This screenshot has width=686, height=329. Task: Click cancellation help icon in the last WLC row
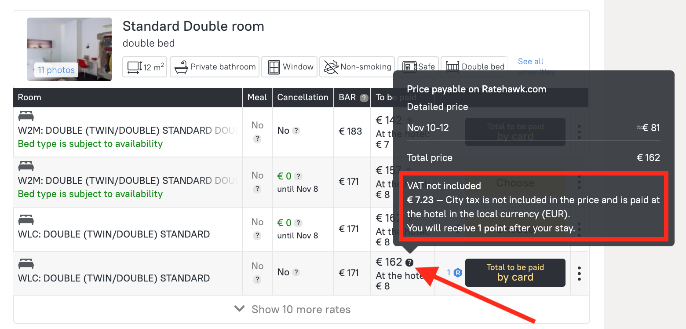tap(296, 272)
